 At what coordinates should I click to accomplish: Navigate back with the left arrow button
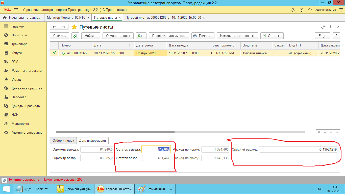(x=55, y=27)
